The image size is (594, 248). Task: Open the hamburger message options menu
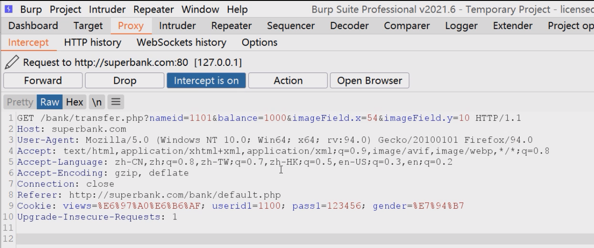(115, 102)
